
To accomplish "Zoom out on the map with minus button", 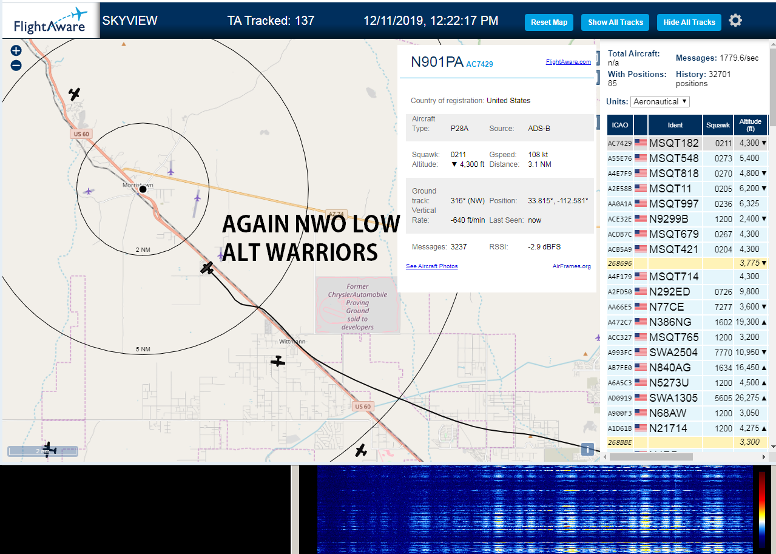I will 16,66.
